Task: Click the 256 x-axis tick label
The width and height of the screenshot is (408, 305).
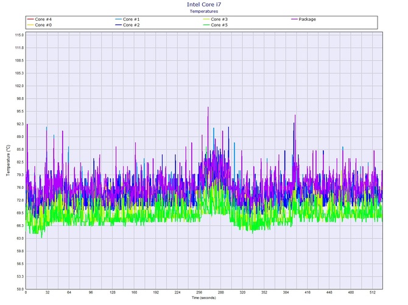Action: tap(199, 292)
